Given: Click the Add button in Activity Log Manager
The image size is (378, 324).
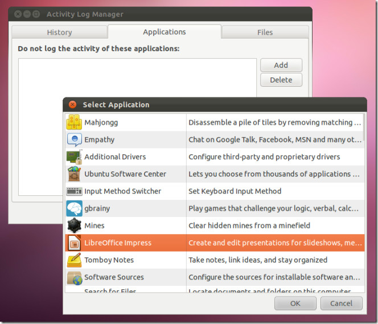Looking at the screenshot, I should point(281,65).
